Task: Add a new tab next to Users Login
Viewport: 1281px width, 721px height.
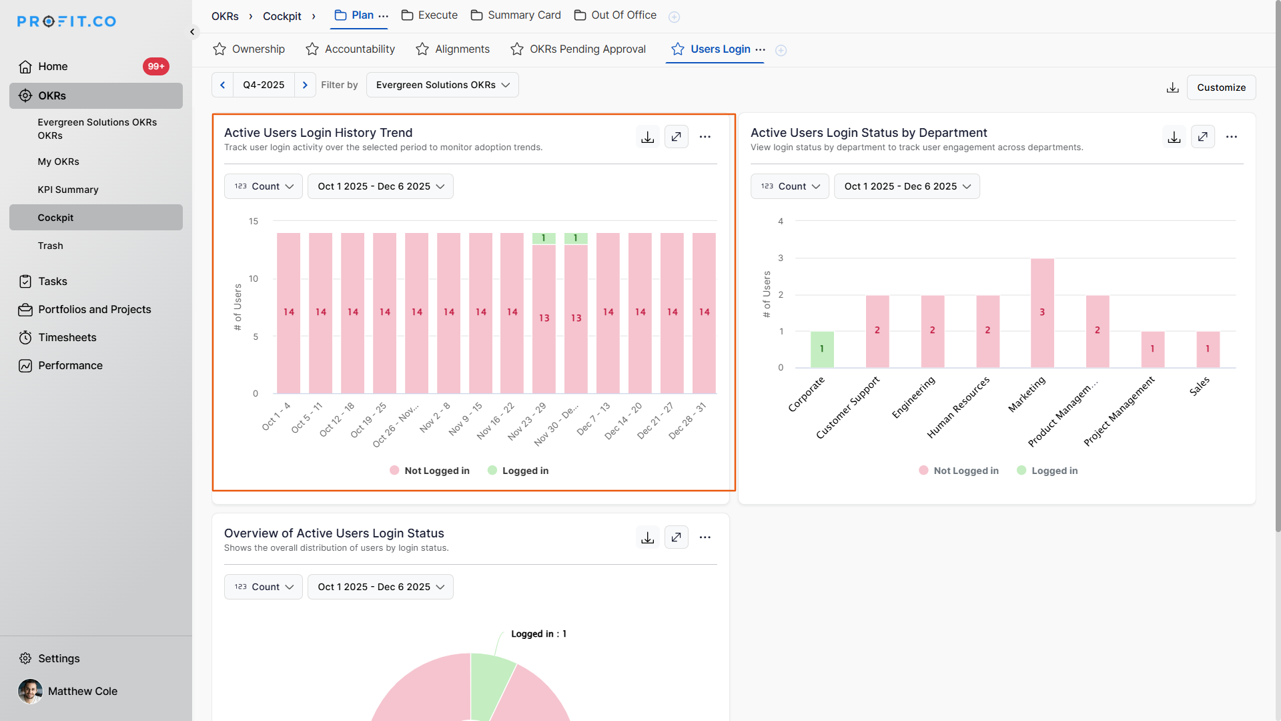Action: [x=781, y=50]
